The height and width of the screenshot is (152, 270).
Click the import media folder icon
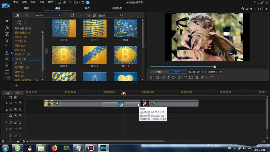click(x=17, y=15)
